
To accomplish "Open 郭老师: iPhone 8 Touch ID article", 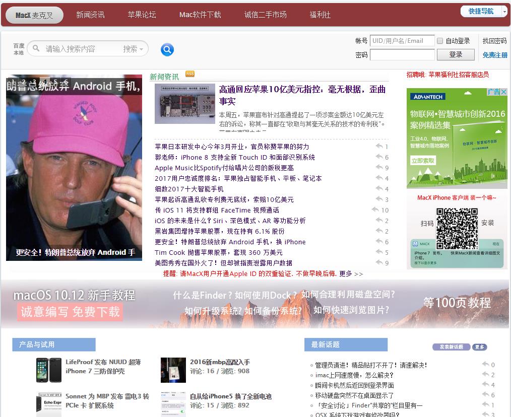I will pos(235,157).
